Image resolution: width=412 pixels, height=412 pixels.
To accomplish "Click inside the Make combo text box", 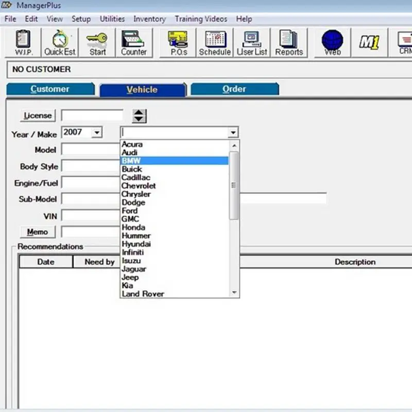I will click(x=175, y=132).
